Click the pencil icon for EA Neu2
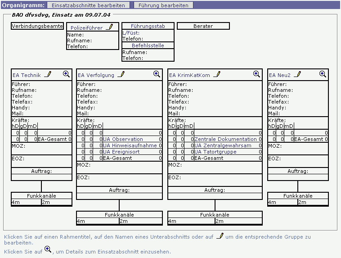The width and height of the screenshot is (341, 258). (x=297, y=75)
